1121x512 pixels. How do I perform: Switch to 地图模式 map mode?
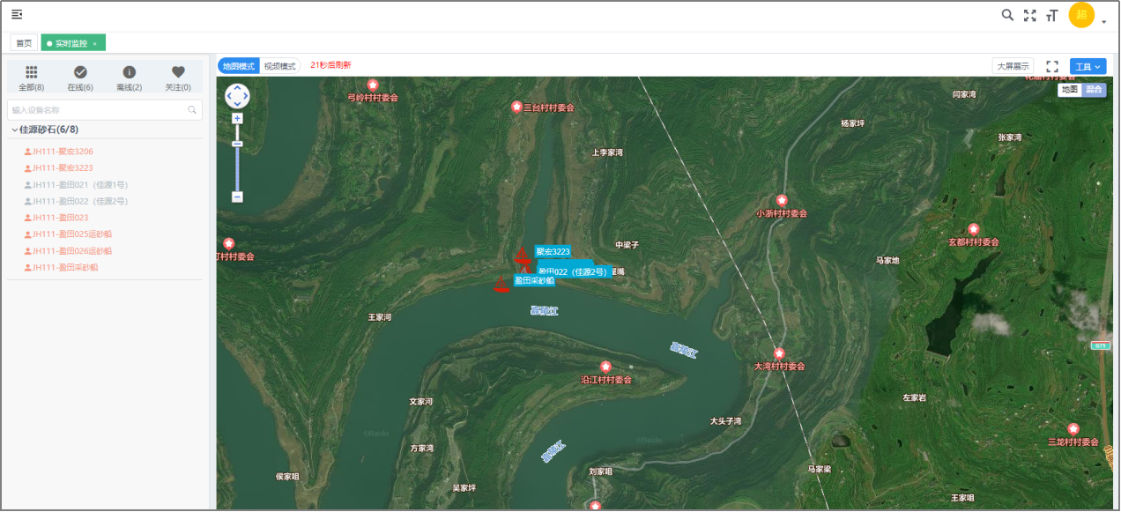238,66
